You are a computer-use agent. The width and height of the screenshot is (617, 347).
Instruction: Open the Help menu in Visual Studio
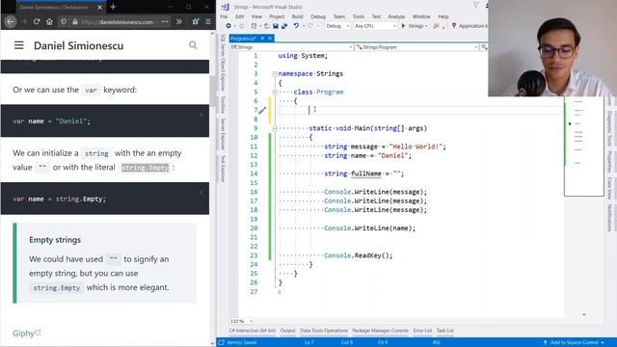pos(443,16)
